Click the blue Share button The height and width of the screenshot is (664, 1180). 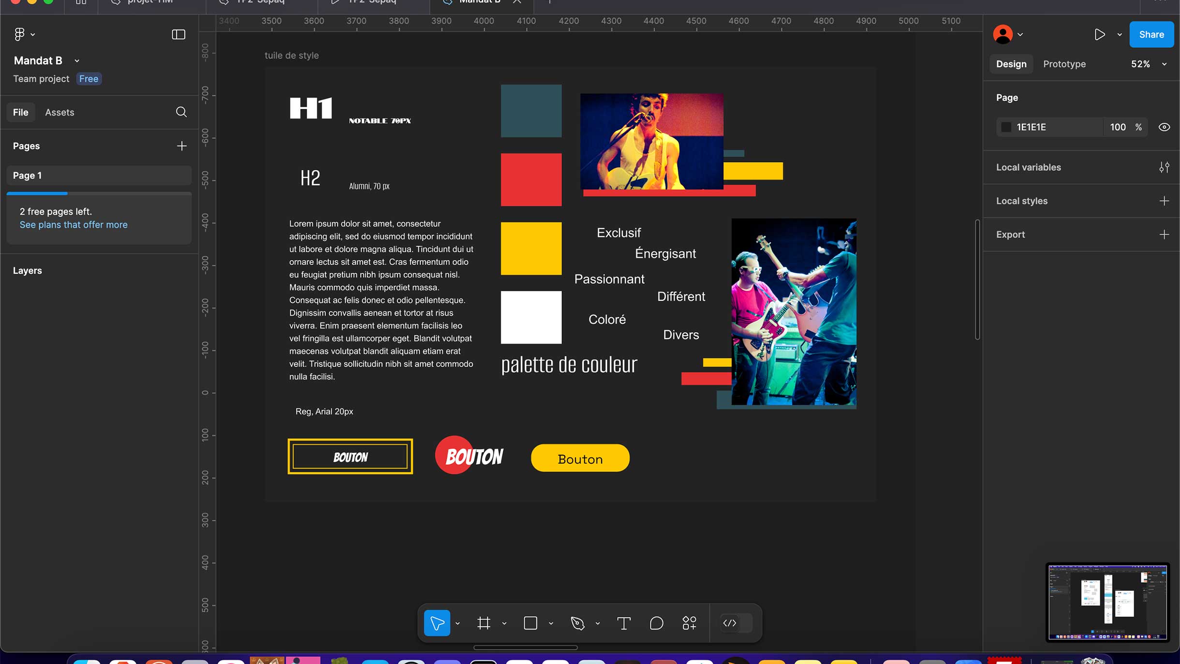[1151, 34]
